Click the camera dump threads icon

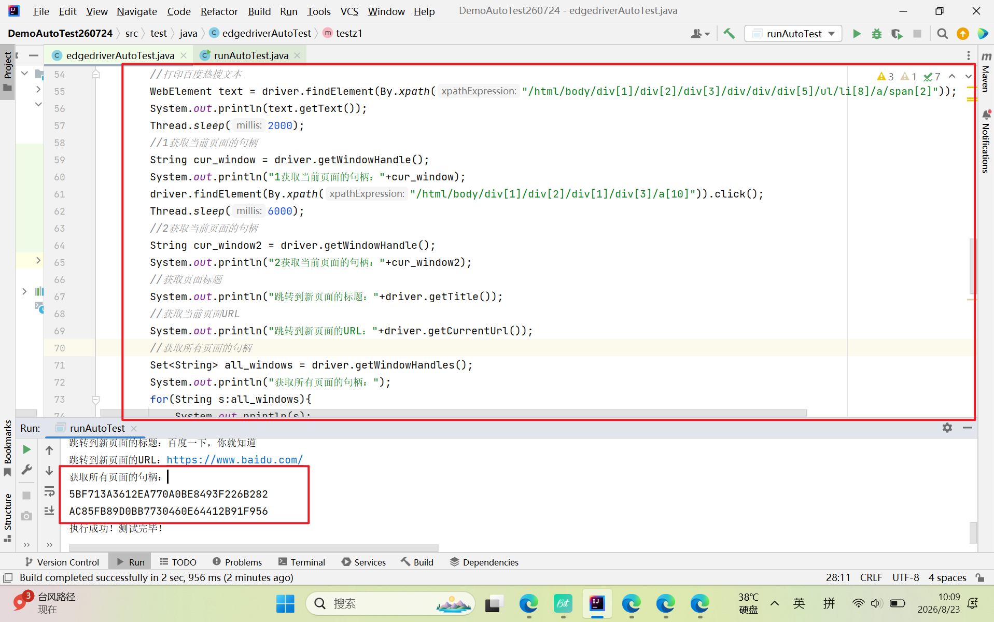tap(26, 516)
